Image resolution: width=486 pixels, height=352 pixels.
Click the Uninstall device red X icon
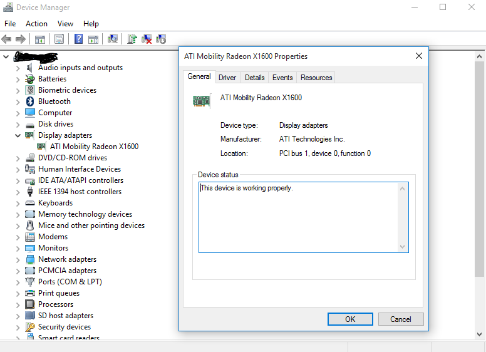(147, 39)
